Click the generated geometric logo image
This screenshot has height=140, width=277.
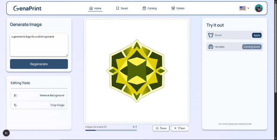(x=137, y=71)
